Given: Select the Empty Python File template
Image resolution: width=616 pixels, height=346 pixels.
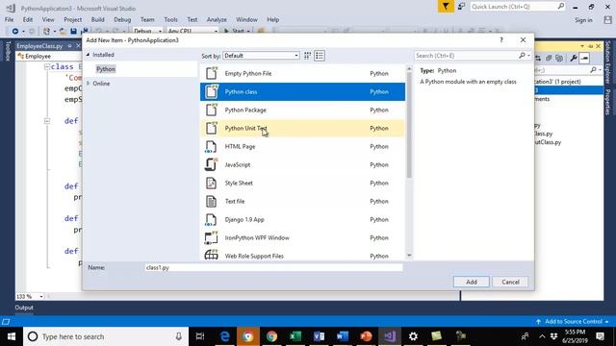Looking at the screenshot, I should click(302, 73).
